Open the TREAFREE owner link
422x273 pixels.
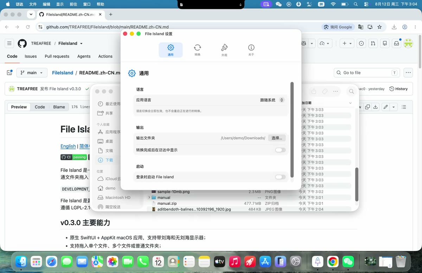tap(41, 44)
